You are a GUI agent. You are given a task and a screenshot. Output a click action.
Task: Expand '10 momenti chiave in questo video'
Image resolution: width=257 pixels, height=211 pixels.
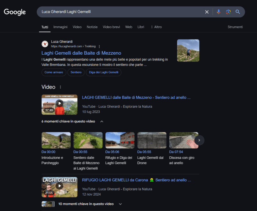[x=90, y=204]
